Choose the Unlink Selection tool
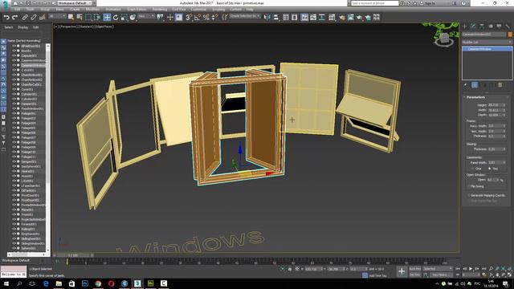Image resolution: width=514 pixels, height=289 pixels. [34, 18]
